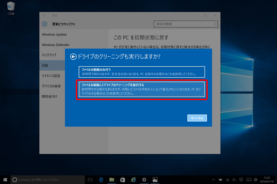Open the Action Center notification icon
The height and width of the screenshot is (184, 277).
241,180
